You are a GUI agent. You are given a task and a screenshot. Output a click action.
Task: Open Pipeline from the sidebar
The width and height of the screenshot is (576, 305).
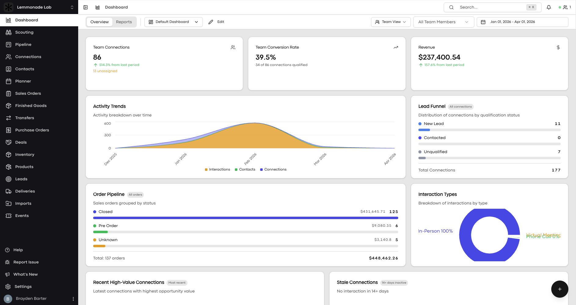(23, 45)
